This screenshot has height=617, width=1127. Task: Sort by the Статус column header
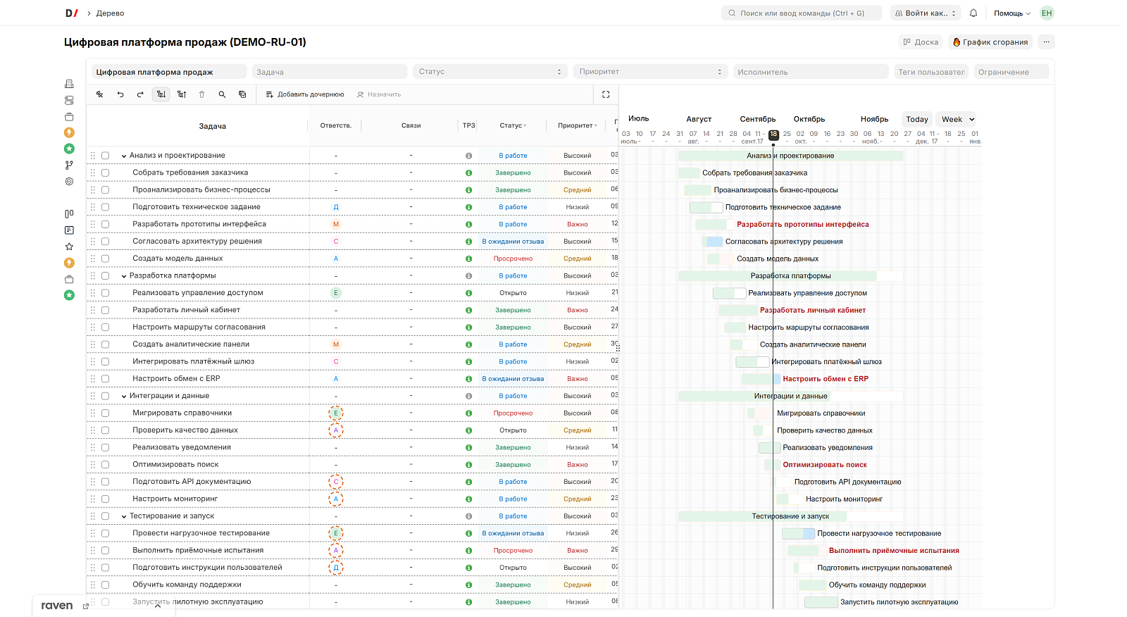point(513,125)
